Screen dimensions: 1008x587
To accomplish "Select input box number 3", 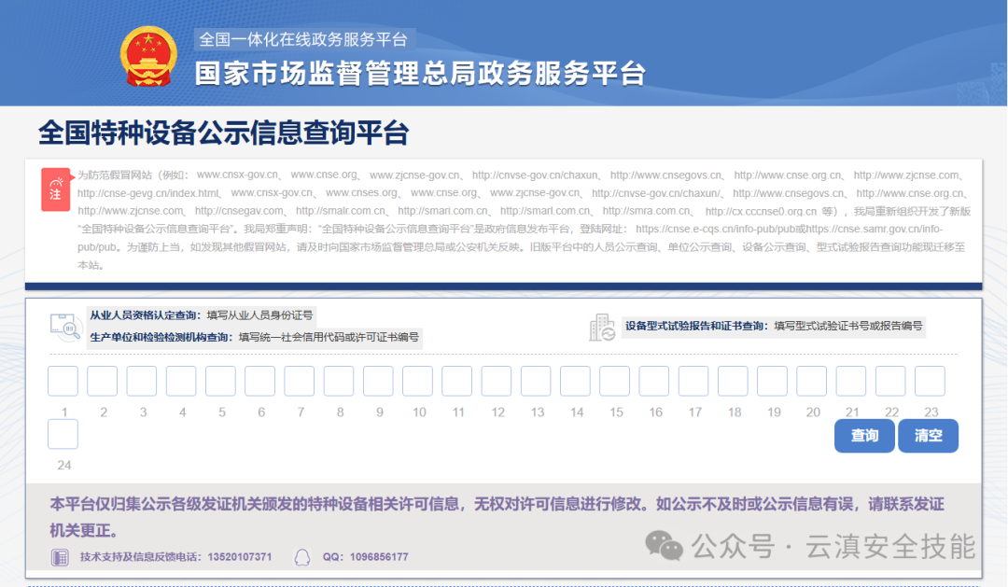I will (x=142, y=382).
